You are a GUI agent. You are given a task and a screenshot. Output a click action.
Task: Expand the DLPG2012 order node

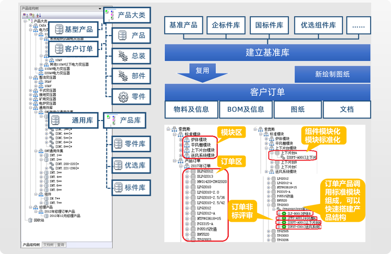(x=187, y=170)
